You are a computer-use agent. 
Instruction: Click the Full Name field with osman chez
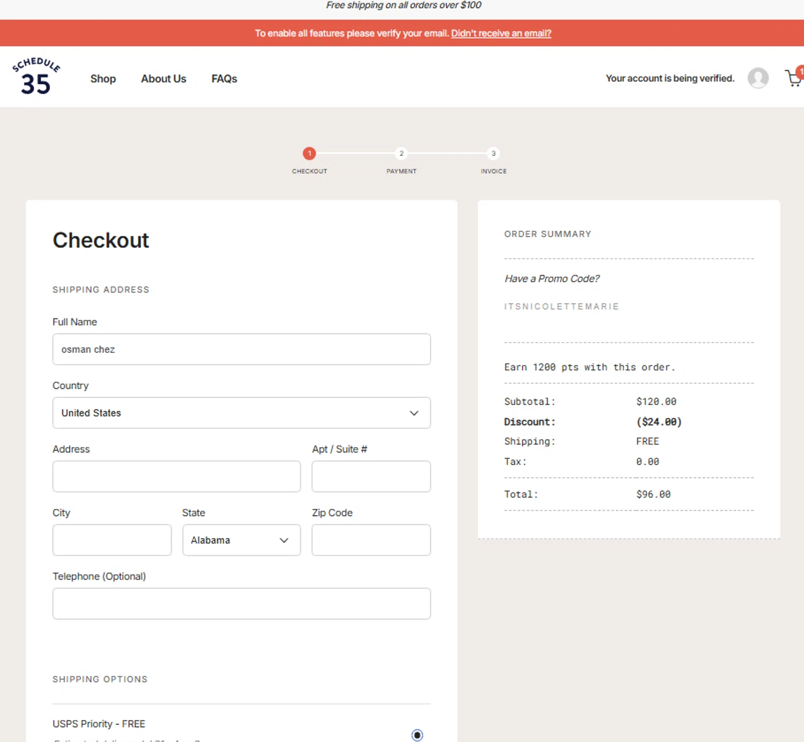pos(242,350)
